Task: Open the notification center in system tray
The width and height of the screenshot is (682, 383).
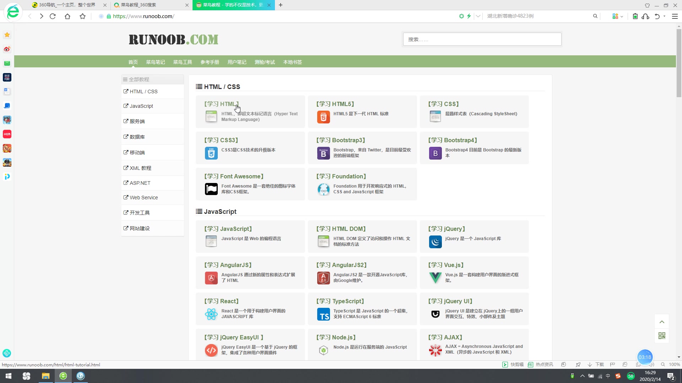Action: 671,376
